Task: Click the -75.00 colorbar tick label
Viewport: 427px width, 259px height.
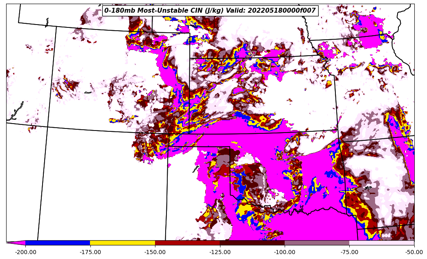Action: [349, 252]
